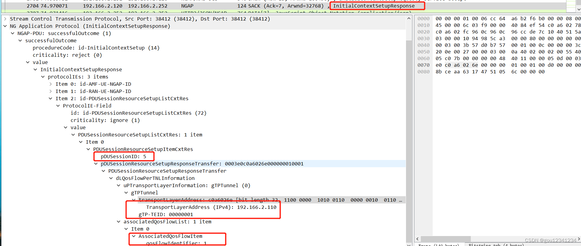Collapse the successfulOutcome subtree

20,40
